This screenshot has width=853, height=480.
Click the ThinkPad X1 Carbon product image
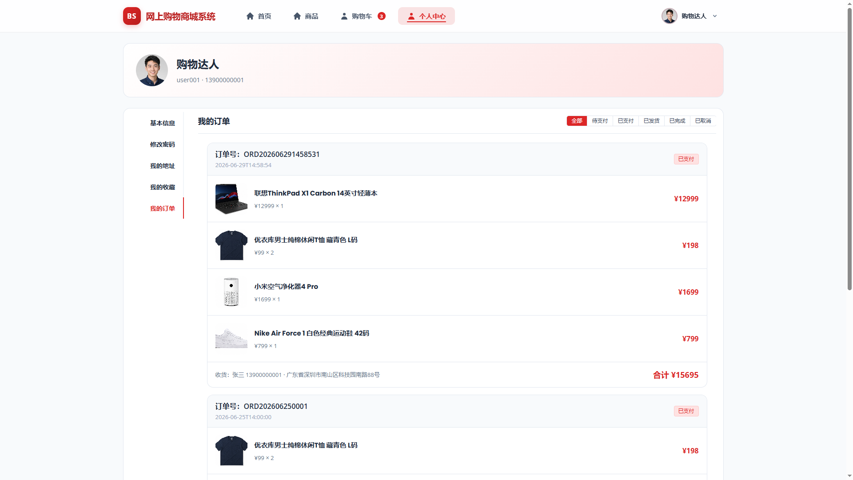[x=231, y=199]
